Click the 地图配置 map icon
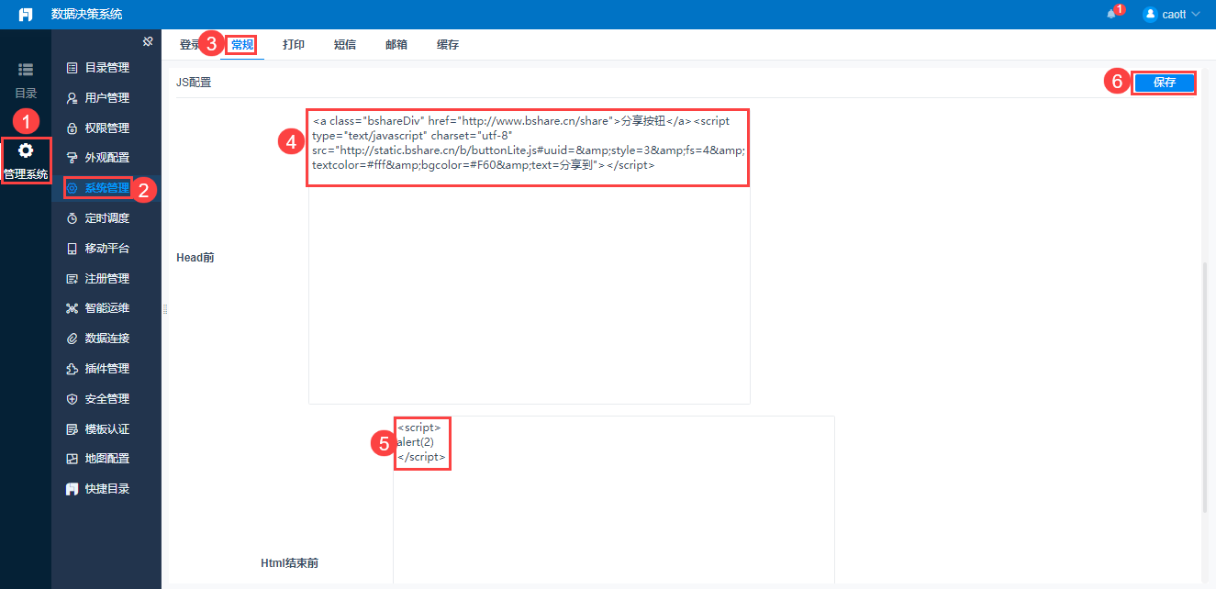1216x589 pixels. point(72,459)
